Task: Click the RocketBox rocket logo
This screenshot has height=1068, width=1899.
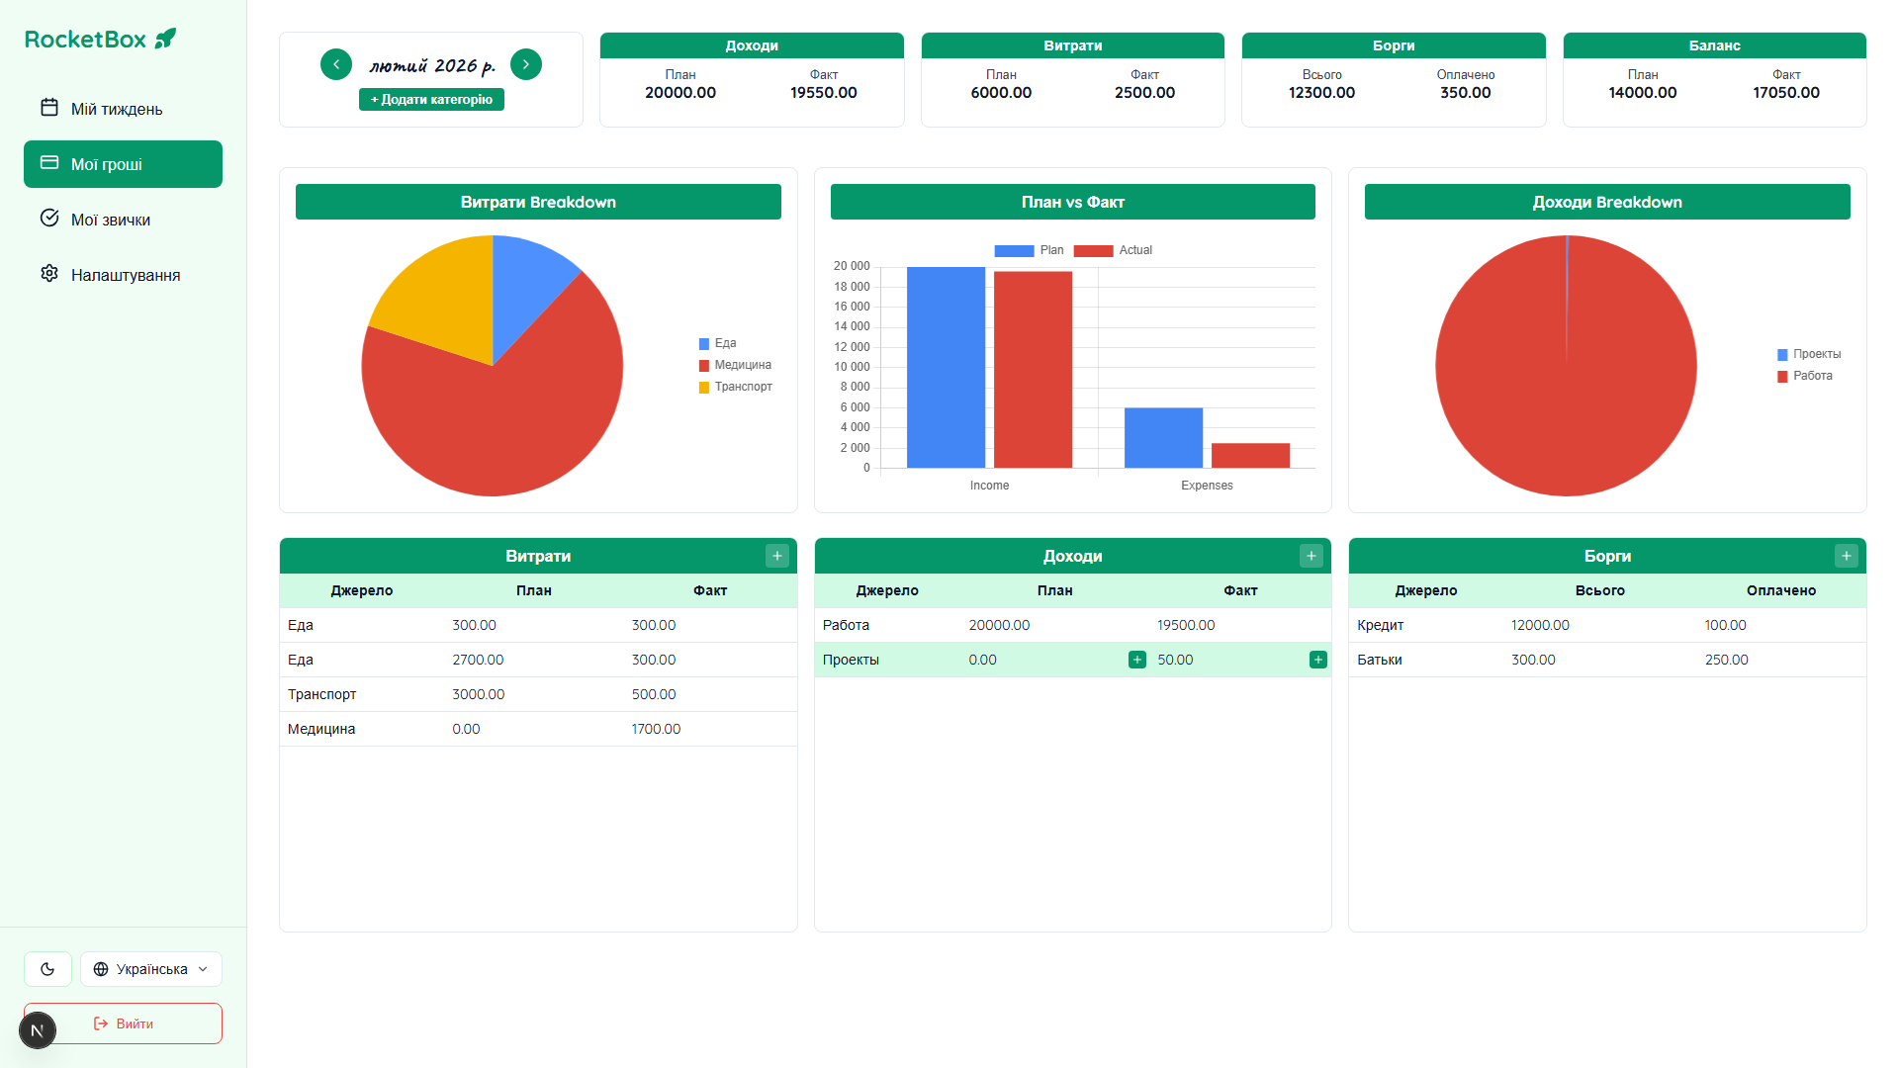Action: (166, 39)
